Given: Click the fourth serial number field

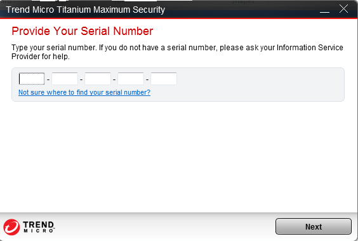Looking at the screenshot, I should [131, 79].
